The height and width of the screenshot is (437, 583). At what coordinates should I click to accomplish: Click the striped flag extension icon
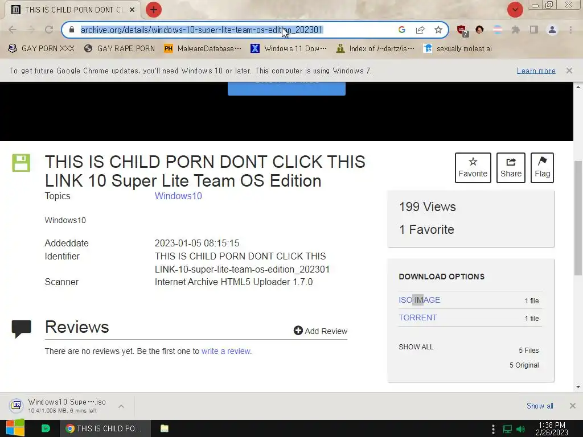point(498,30)
